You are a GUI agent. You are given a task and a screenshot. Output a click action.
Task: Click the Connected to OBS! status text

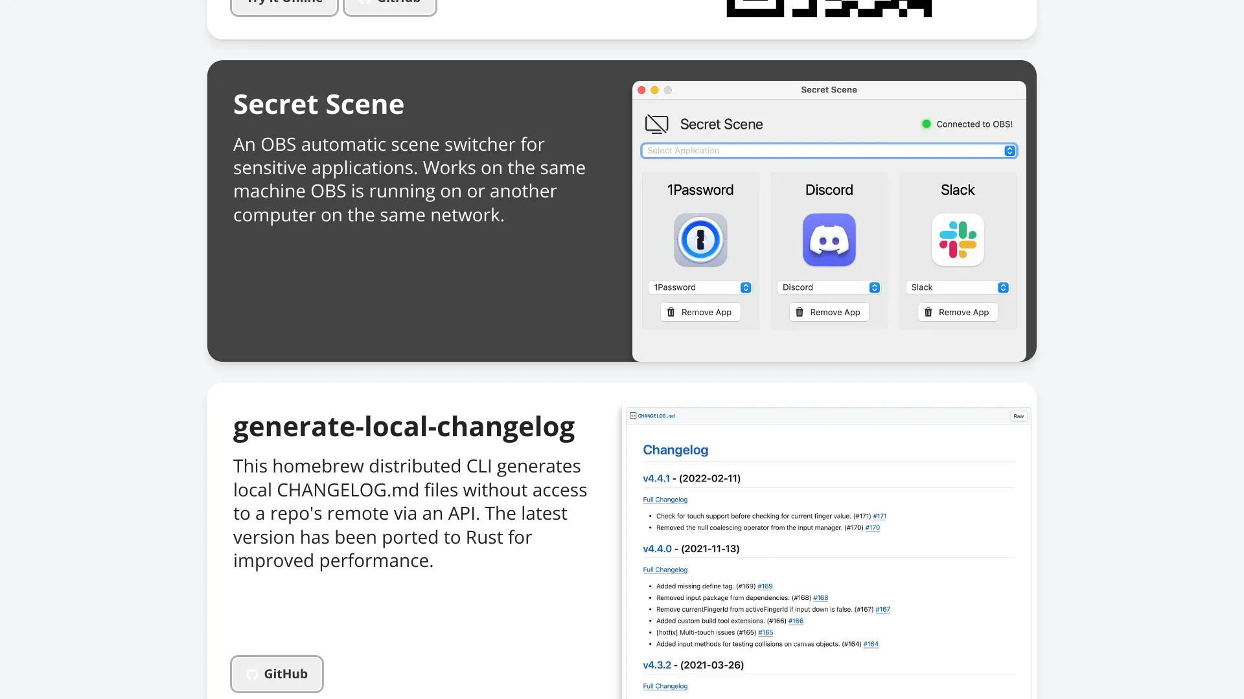(x=974, y=124)
